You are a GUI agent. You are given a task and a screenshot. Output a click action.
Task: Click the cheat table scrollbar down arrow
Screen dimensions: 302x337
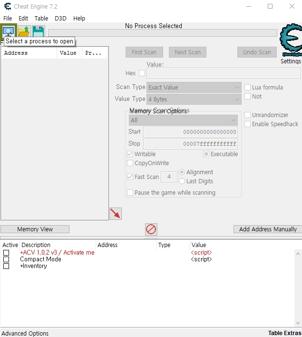(298, 323)
